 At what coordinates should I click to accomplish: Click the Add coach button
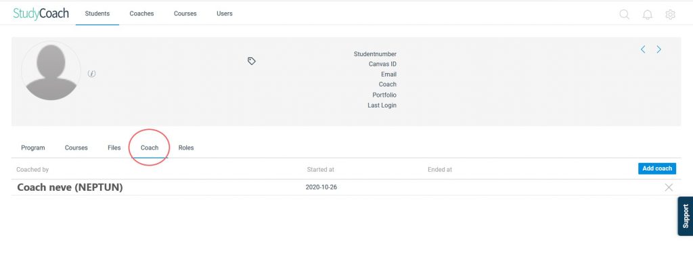click(x=657, y=168)
